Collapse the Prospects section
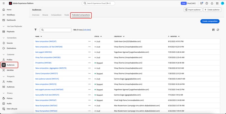The width and height of the screenshot is (226, 114). pos(4,76)
